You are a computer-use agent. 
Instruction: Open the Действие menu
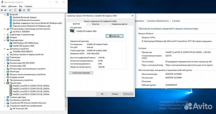[12, 6]
